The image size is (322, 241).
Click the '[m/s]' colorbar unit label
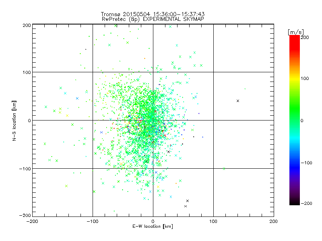pyautogui.click(x=296, y=32)
